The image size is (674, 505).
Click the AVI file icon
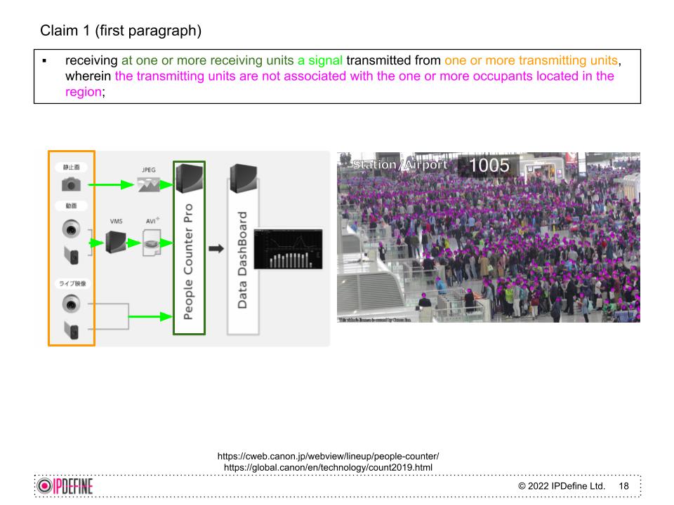152,243
